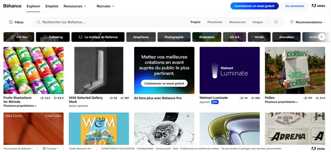Select the Illustration category chip
This screenshot has width=331, height=152.
pyautogui.click(x=207, y=37)
